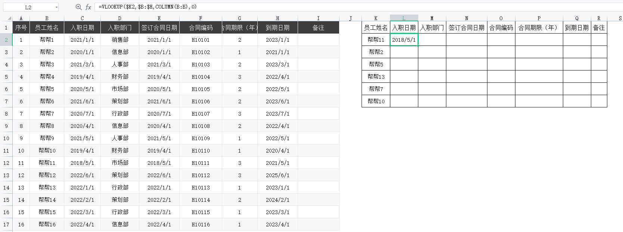Image resolution: width=623 pixels, height=232 pixels.
Task: Select row 2 header
Action: [6, 40]
